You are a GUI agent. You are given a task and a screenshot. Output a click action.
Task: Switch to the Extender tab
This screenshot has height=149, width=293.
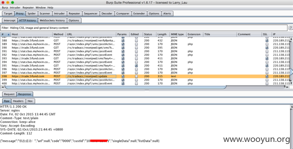coord(139,14)
